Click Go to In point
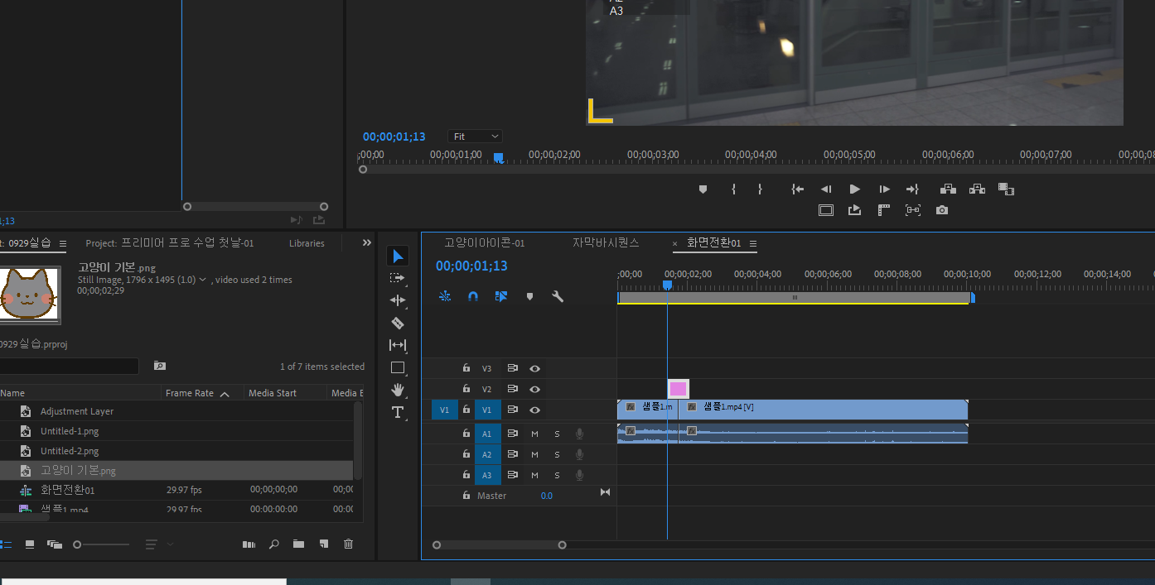Screen dimensions: 1155x585 (x=797, y=189)
